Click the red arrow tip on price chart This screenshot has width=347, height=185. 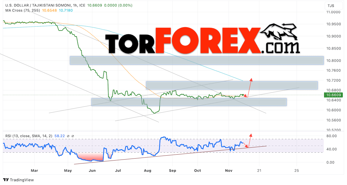(x=251, y=79)
